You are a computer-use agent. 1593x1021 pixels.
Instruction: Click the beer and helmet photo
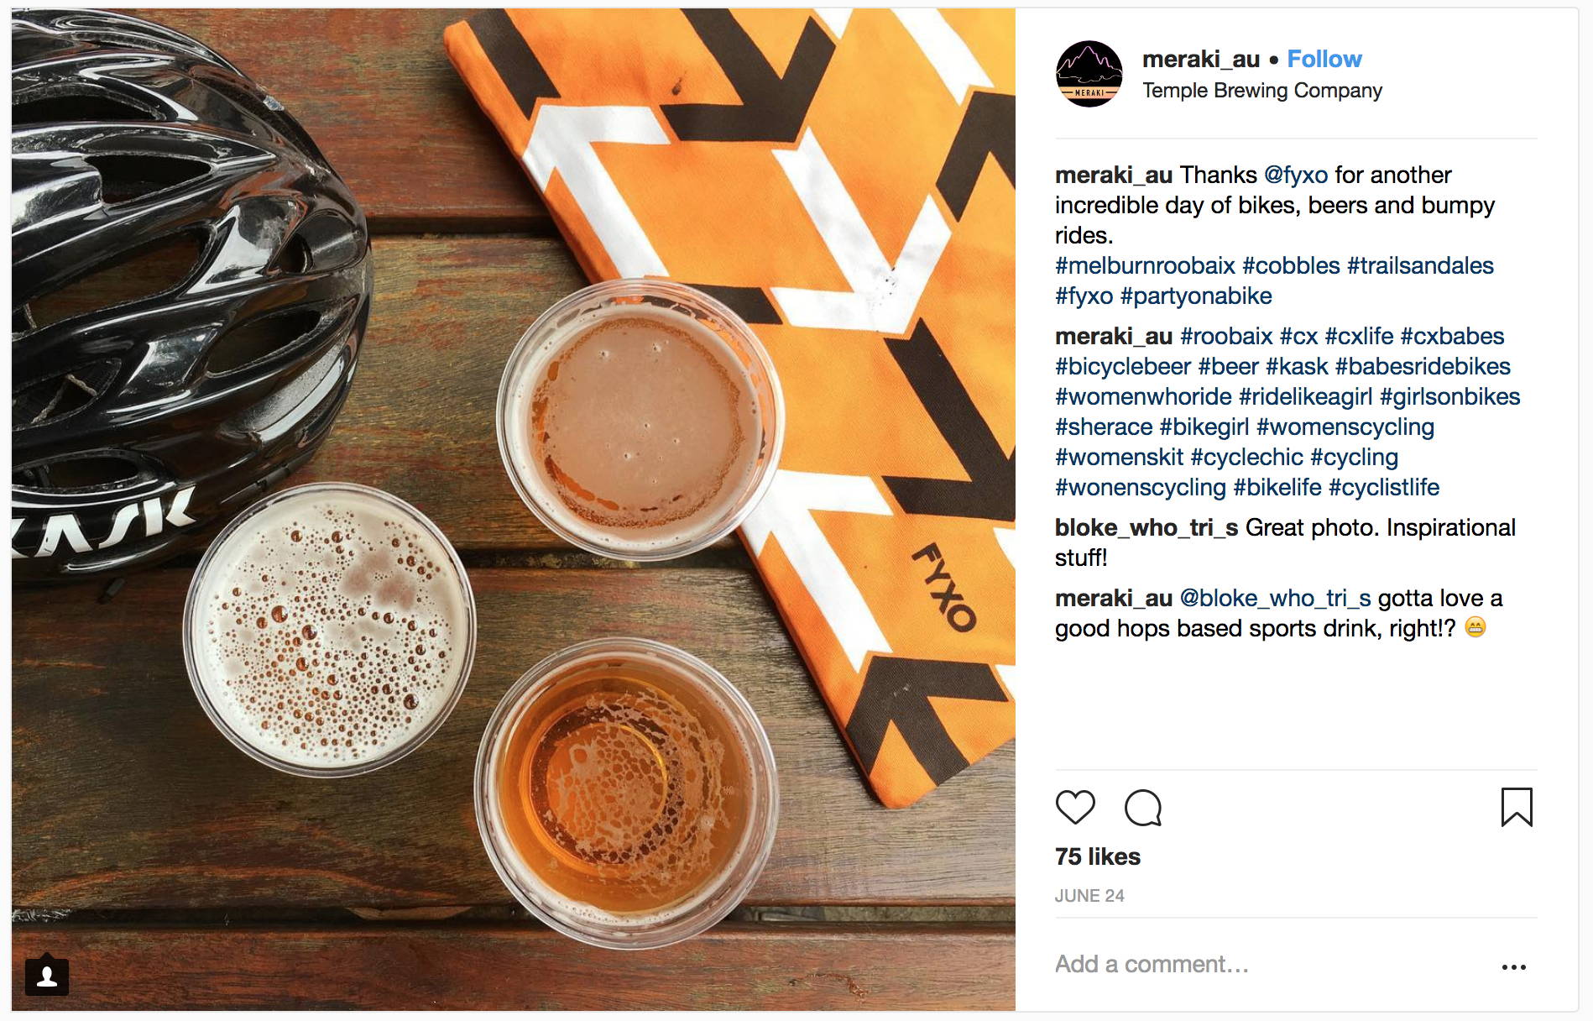(514, 510)
